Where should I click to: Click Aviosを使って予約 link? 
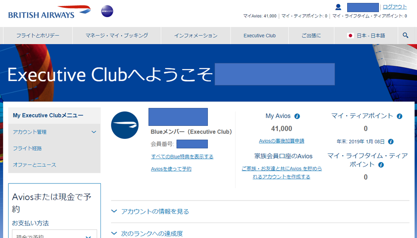(x=171, y=169)
